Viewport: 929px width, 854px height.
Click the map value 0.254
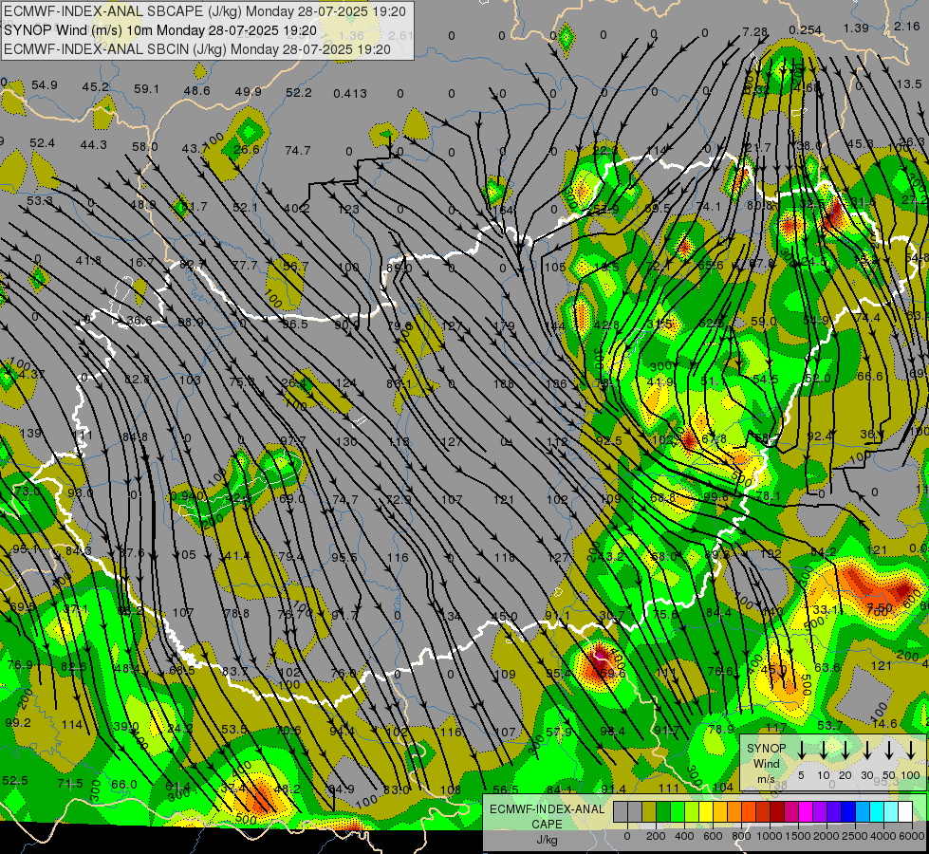[x=806, y=30]
